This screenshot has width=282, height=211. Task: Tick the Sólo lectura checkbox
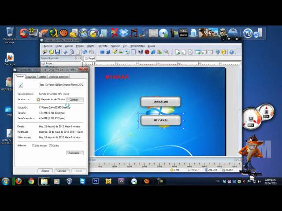tap(33, 146)
